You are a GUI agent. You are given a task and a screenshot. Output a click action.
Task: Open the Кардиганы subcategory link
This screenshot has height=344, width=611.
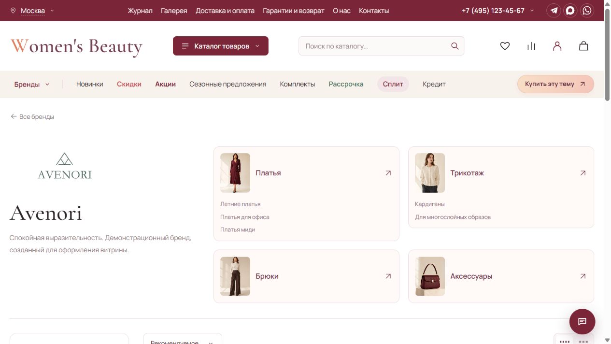click(430, 204)
